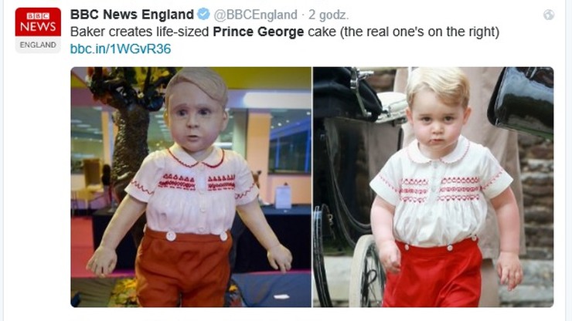The image size is (572, 321).
Task: Open the left photo of the cake figure
Action: (191, 187)
